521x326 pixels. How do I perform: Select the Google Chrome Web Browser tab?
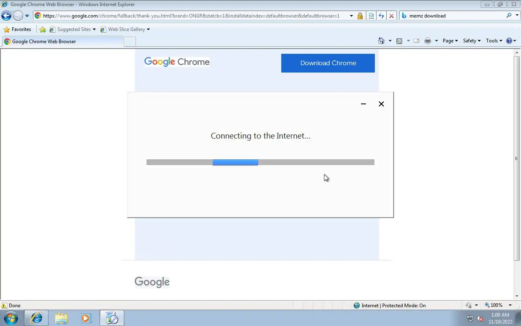pyautogui.click(x=63, y=42)
